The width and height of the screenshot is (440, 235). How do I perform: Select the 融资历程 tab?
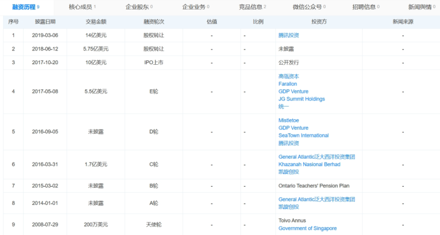[25, 7]
